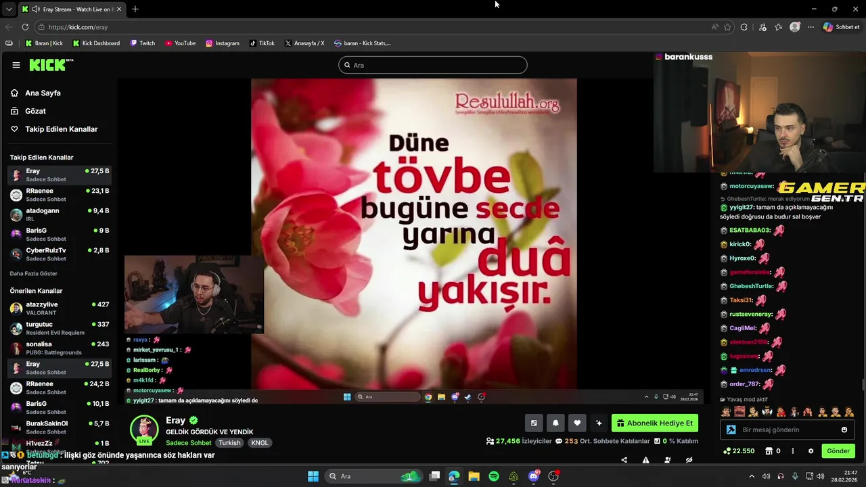The width and height of the screenshot is (866, 487).
Task: Open Kick Dashboard bookmark
Action: [95, 43]
